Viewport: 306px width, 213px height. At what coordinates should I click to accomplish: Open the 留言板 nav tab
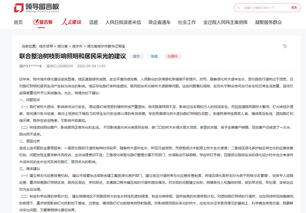pos(43,22)
